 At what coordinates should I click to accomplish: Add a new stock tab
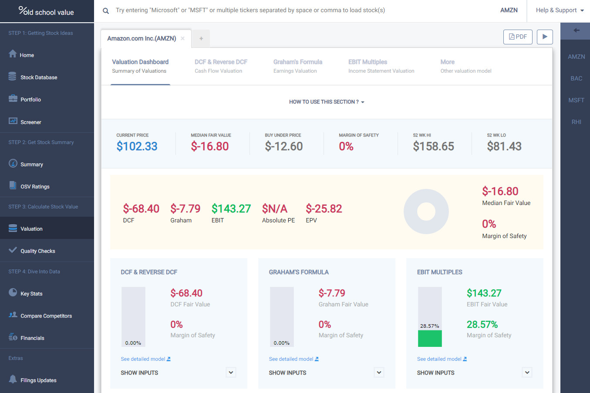[201, 38]
